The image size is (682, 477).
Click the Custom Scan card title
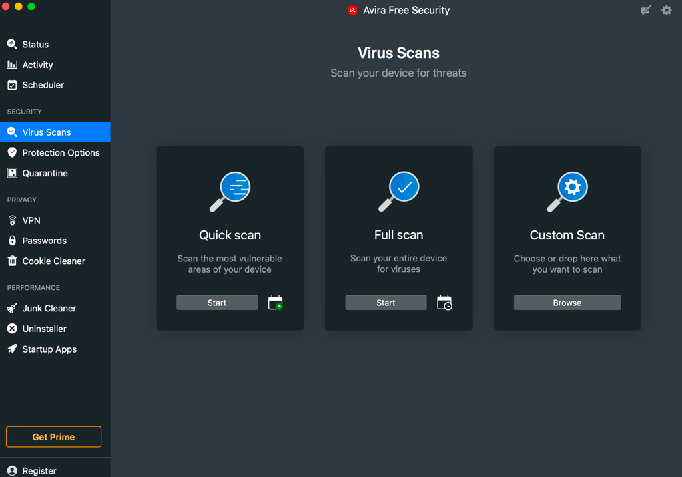(567, 235)
